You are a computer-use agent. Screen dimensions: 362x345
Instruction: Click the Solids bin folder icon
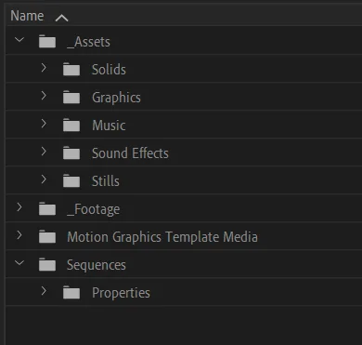(71, 70)
